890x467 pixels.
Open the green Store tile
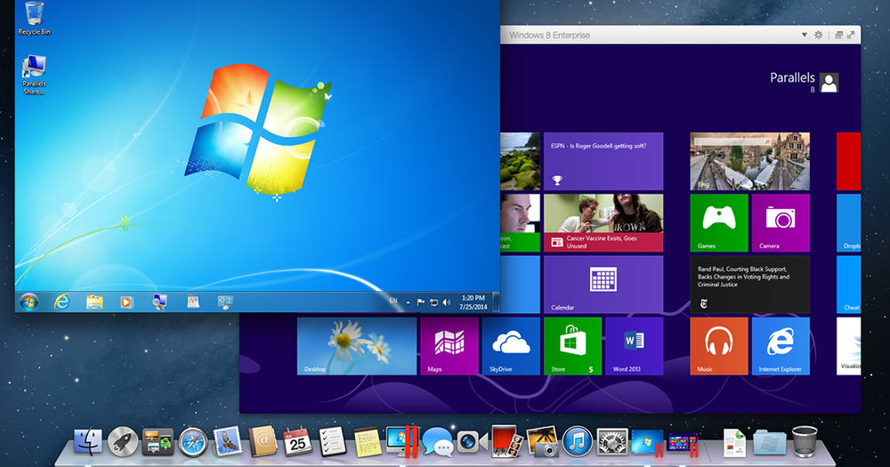(572, 346)
